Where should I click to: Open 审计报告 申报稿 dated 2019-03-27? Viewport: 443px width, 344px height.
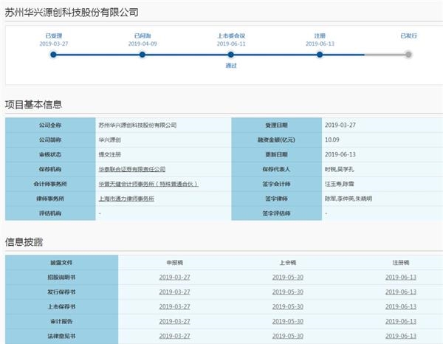pyautogui.click(x=174, y=321)
